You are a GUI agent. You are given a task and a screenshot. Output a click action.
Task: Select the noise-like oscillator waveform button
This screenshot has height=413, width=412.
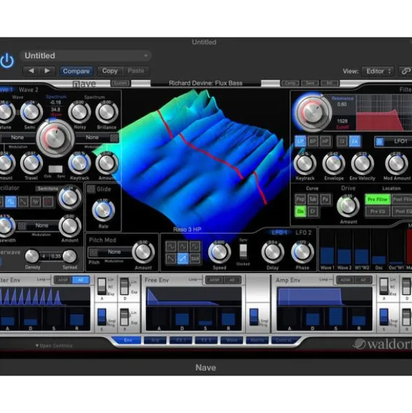(x=36, y=202)
